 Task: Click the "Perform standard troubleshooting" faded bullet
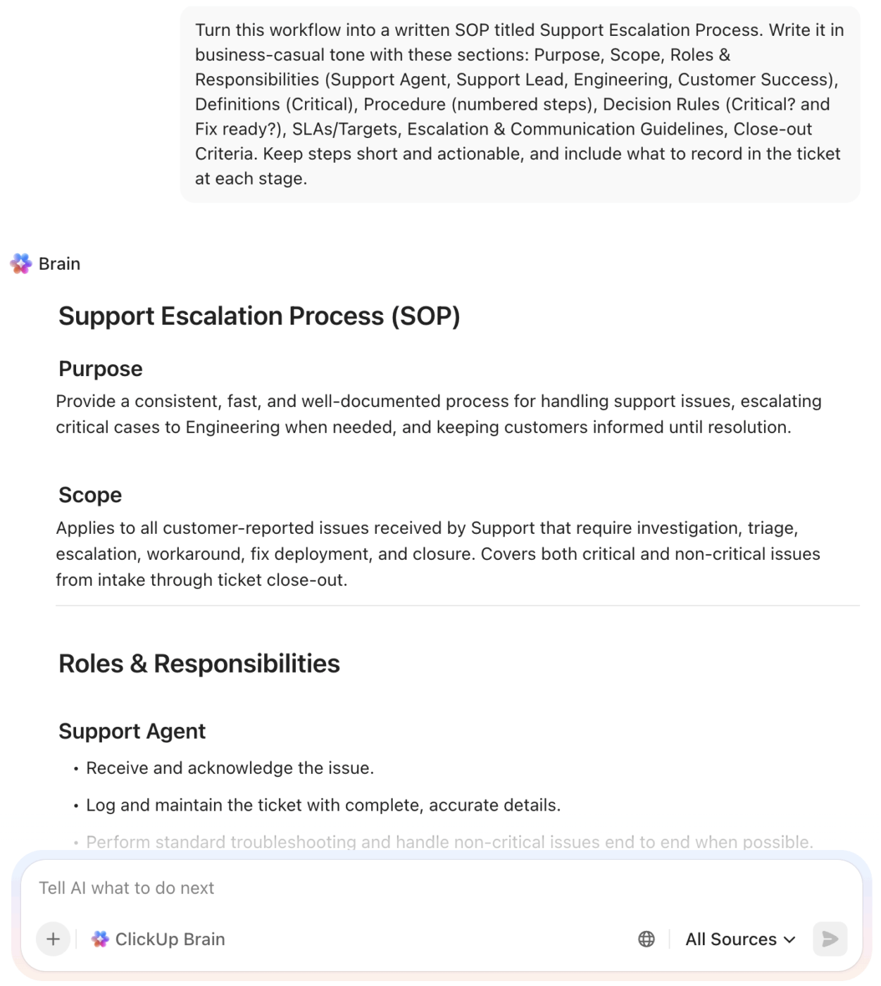pos(449,842)
